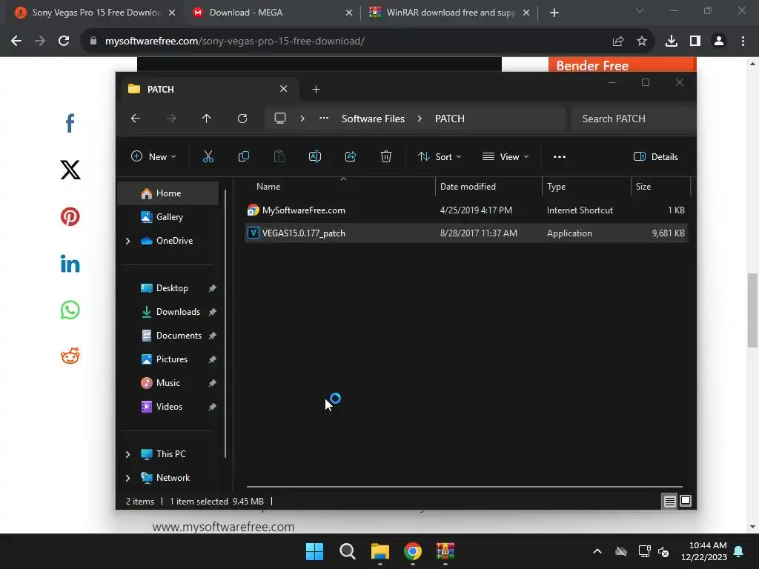
Task: Click the Delete trash icon
Action: tap(385, 156)
